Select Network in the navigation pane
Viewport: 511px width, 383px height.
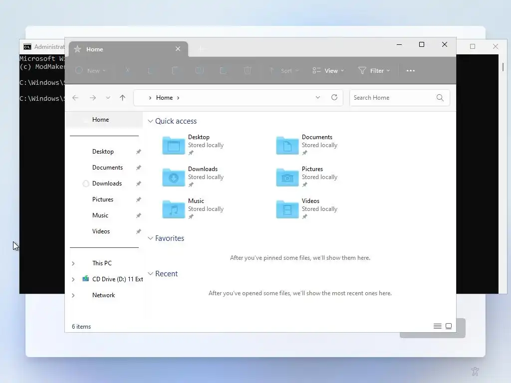(x=104, y=295)
